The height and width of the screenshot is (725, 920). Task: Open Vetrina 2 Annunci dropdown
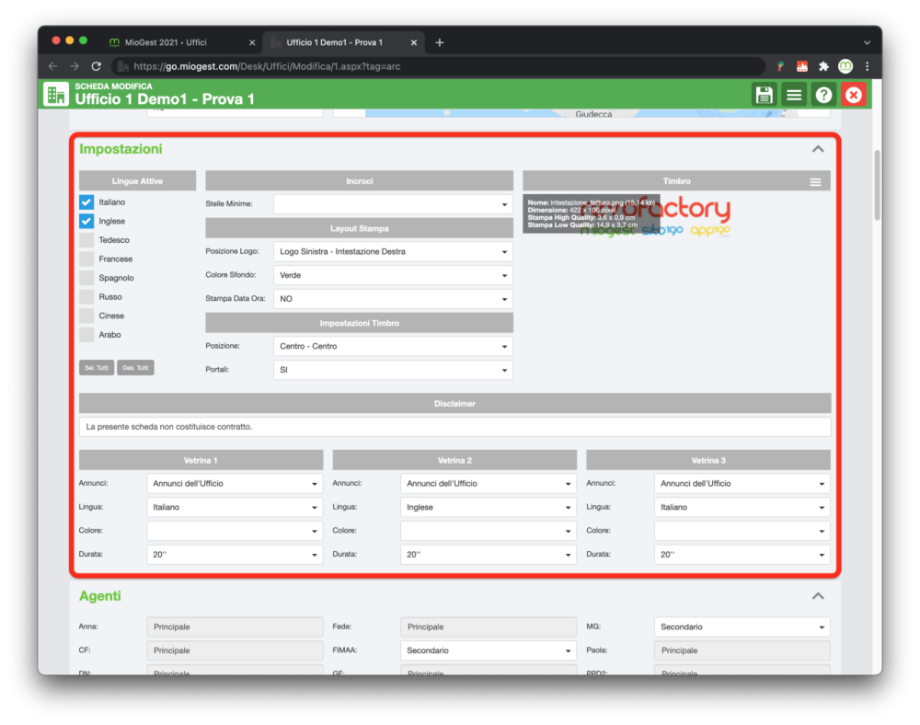(x=489, y=483)
